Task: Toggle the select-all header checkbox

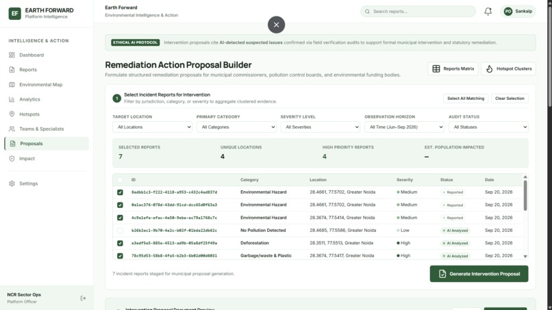Action: point(120,180)
